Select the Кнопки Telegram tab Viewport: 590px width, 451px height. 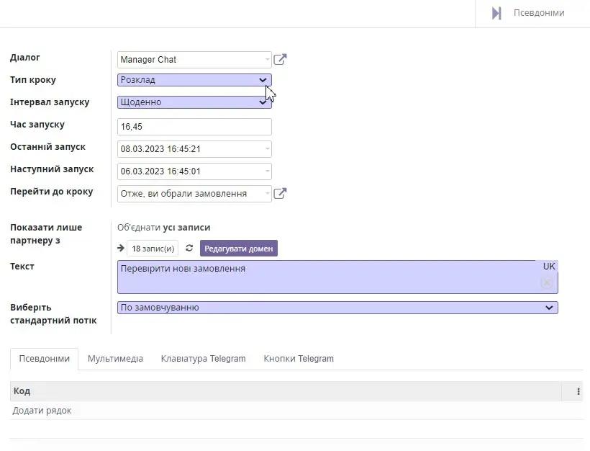(x=299, y=358)
